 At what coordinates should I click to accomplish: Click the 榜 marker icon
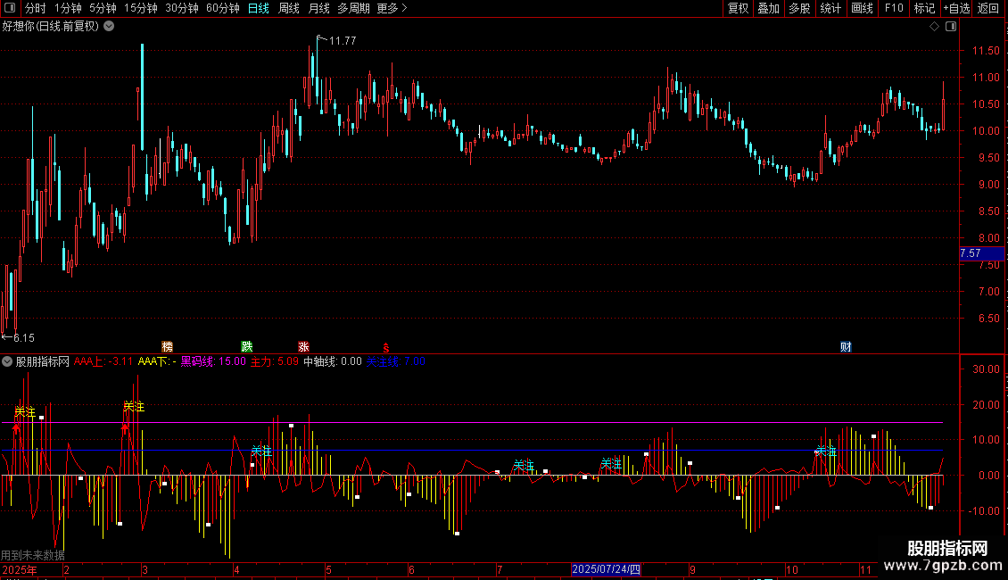167,347
